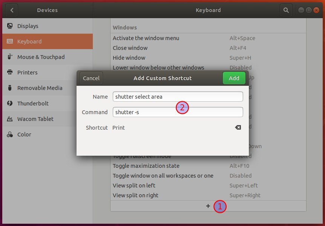The width and height of the screenshot is (325, 226).
Task: Open the search for settings
Action: pyautogui.click(x=286, y=10)
